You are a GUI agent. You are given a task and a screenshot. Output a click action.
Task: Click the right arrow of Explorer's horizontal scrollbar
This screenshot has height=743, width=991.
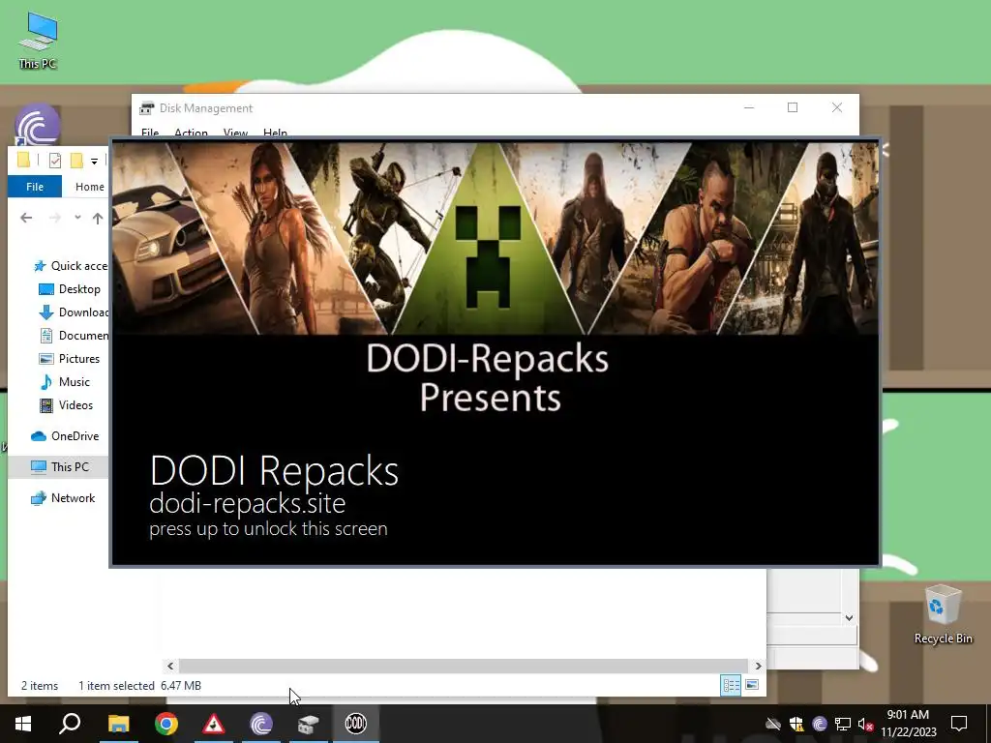(758, 666)
